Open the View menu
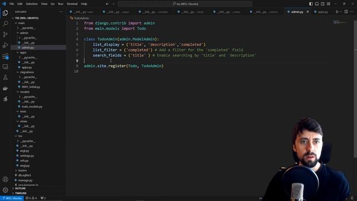 pos(44,4)
